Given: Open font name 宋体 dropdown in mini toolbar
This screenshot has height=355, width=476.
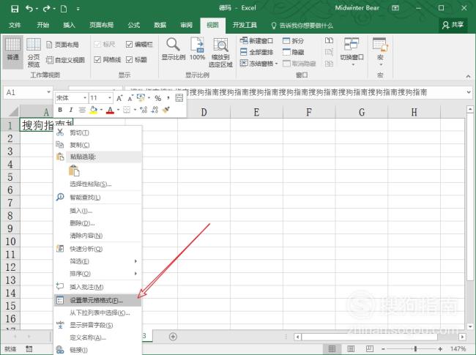Looking at the screenshot, I should (85, 98).
